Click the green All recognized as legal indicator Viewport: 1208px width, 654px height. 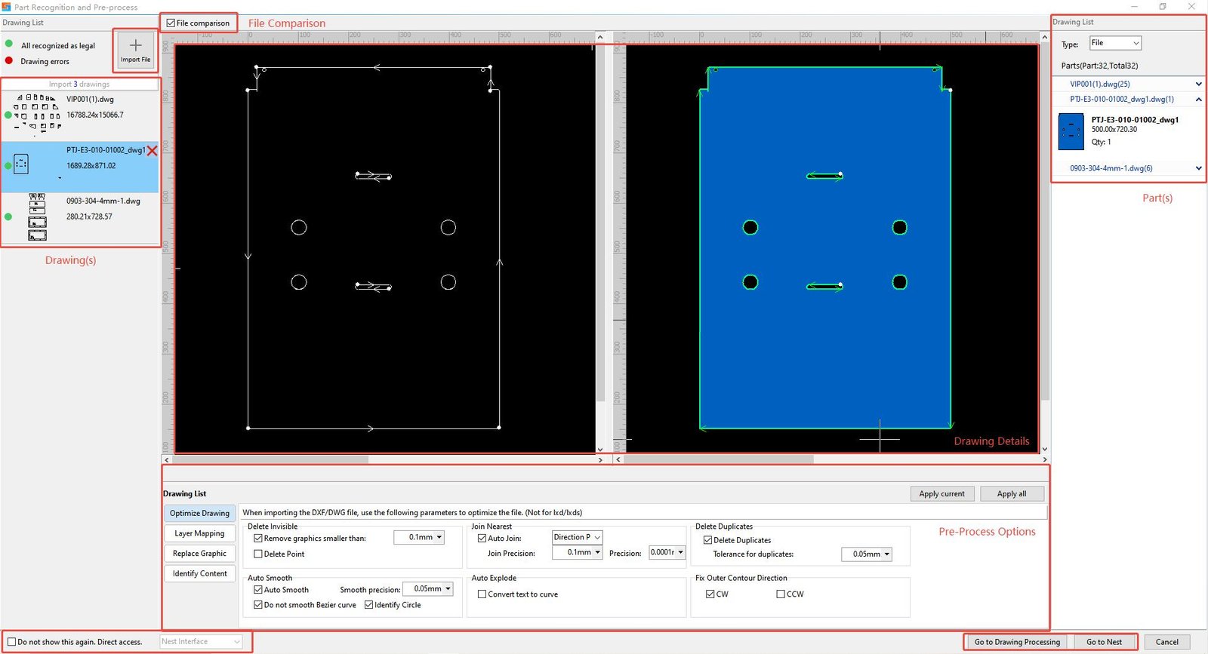[9, 45]
